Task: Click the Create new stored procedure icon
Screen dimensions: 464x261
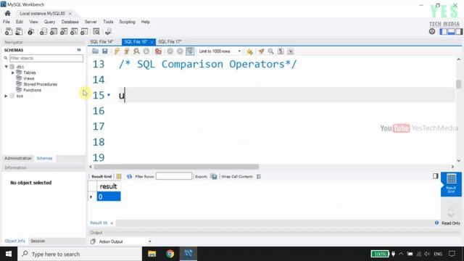Action: click(x=74, y=31)
